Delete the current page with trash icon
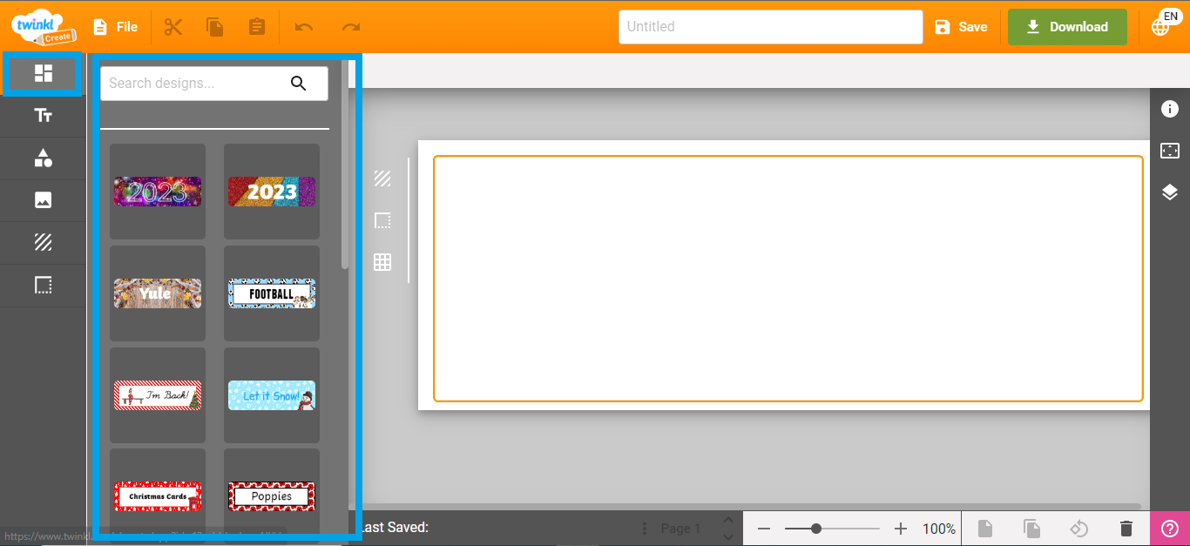 (x=1125, y=528)
